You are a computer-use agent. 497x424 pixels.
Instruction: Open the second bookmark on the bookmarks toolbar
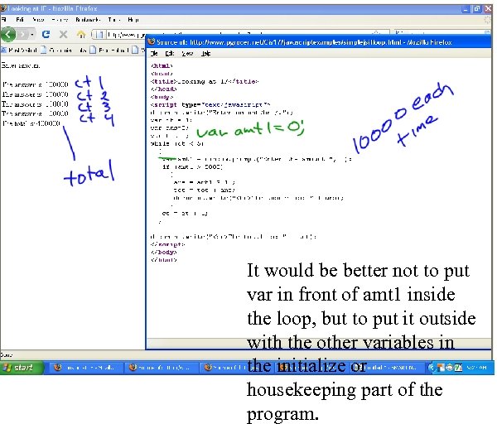click(64, 50)
